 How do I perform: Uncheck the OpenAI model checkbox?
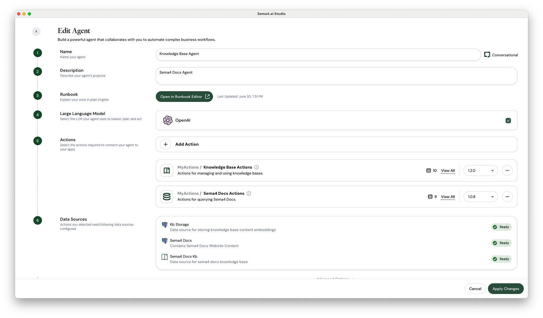508,121
